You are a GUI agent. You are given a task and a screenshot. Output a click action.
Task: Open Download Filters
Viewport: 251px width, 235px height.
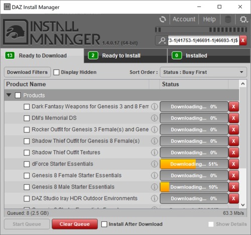pyautogui.click(x=27, y=72)
